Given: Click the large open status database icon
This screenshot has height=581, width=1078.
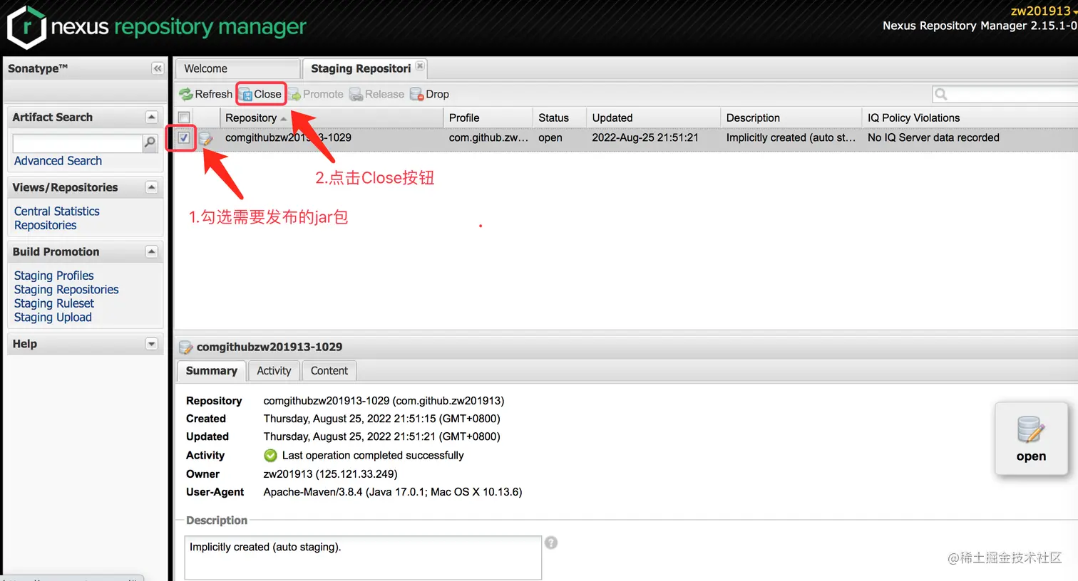Looking at the screenshot, I should click(x=1031, y=429).
